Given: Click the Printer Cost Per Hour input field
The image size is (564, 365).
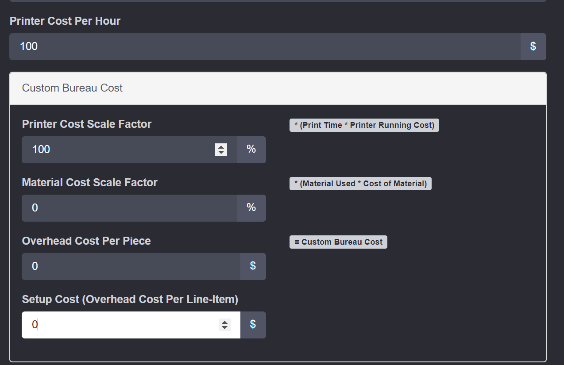Looking at the screenshot, I should click(265, 46).
